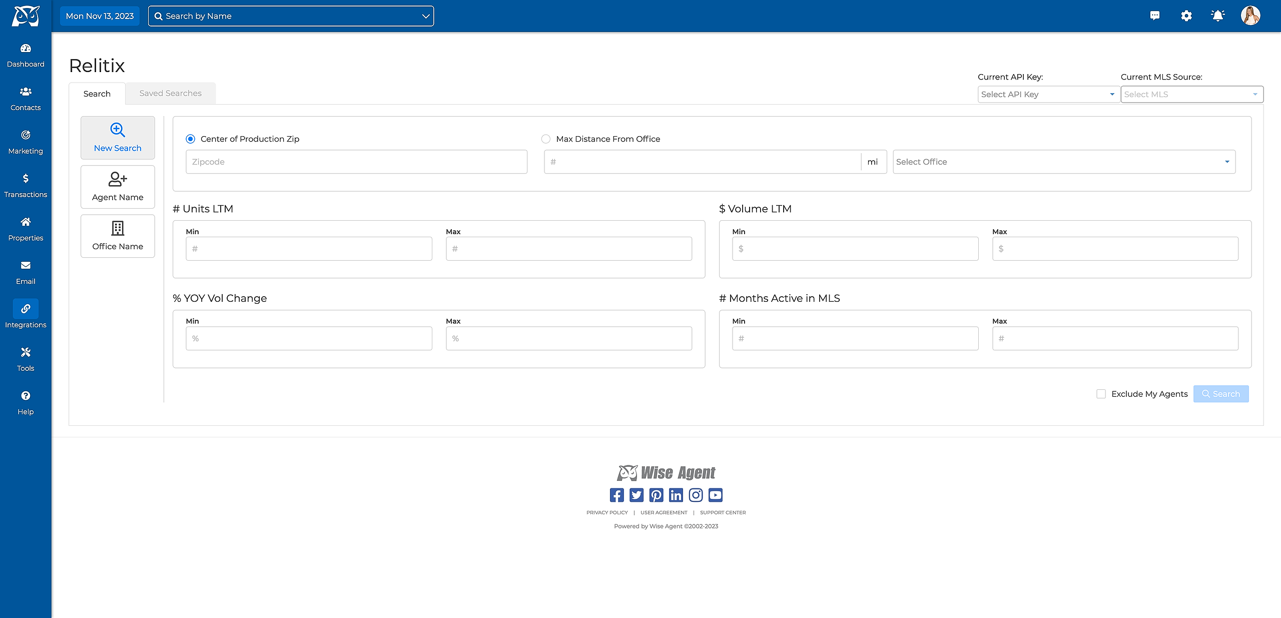Open Wise Agent Pinterest icon
The image size is (1281, 618).
pos(656,495)
